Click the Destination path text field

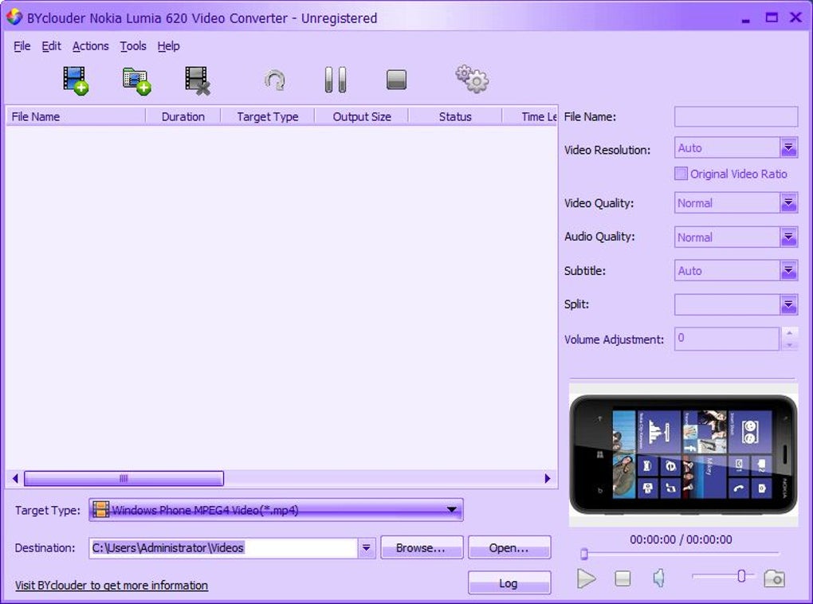[223, 547]
